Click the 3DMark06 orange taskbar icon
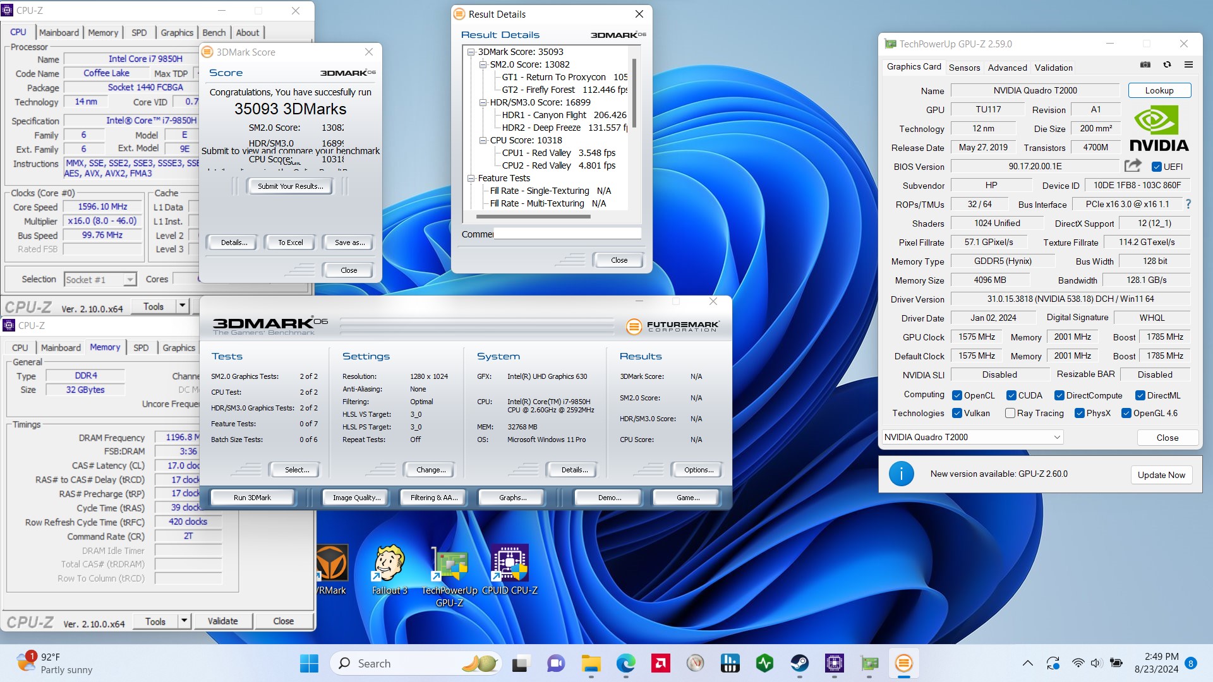1213x682 pixels. point(904,663)
